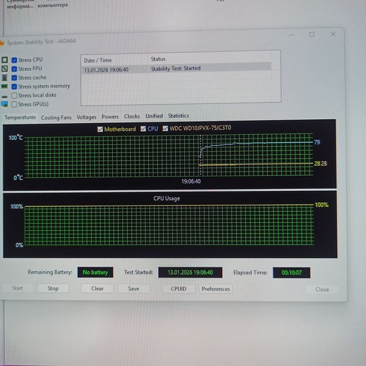Enable the Stress local disks checkbox
The image size is (366, 366).
pyautogui.click(x=14, y=96)
